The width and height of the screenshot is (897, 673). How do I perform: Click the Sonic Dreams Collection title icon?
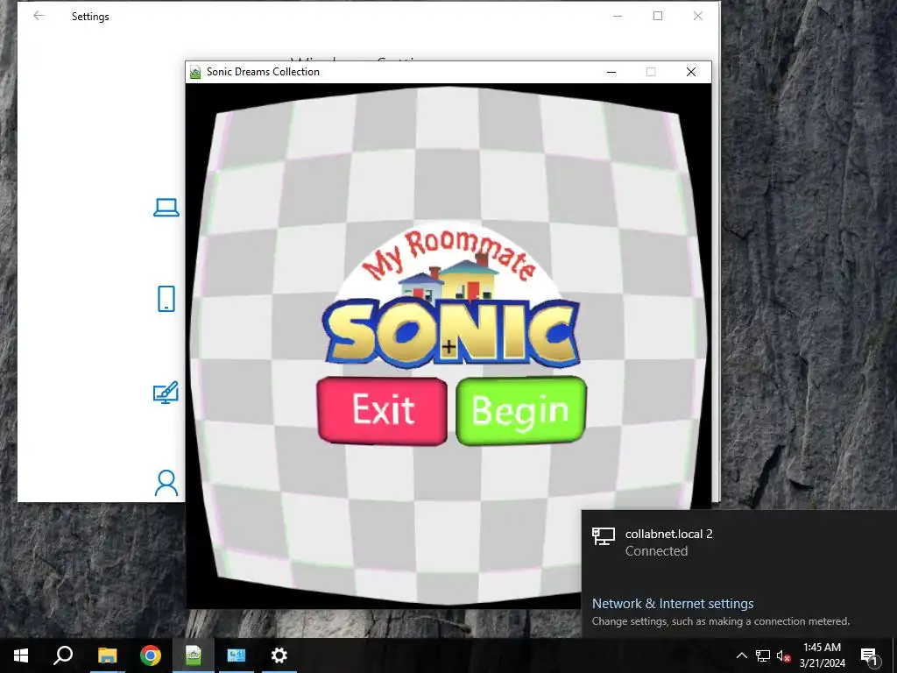195,72
